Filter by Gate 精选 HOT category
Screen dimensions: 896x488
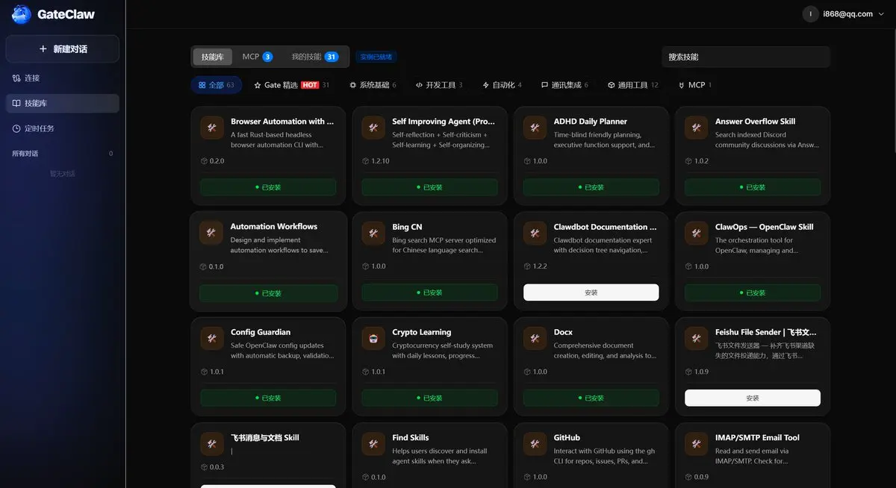click(291, 85)
